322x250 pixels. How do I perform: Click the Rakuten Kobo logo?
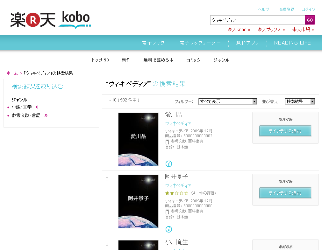tap(51, 20)
